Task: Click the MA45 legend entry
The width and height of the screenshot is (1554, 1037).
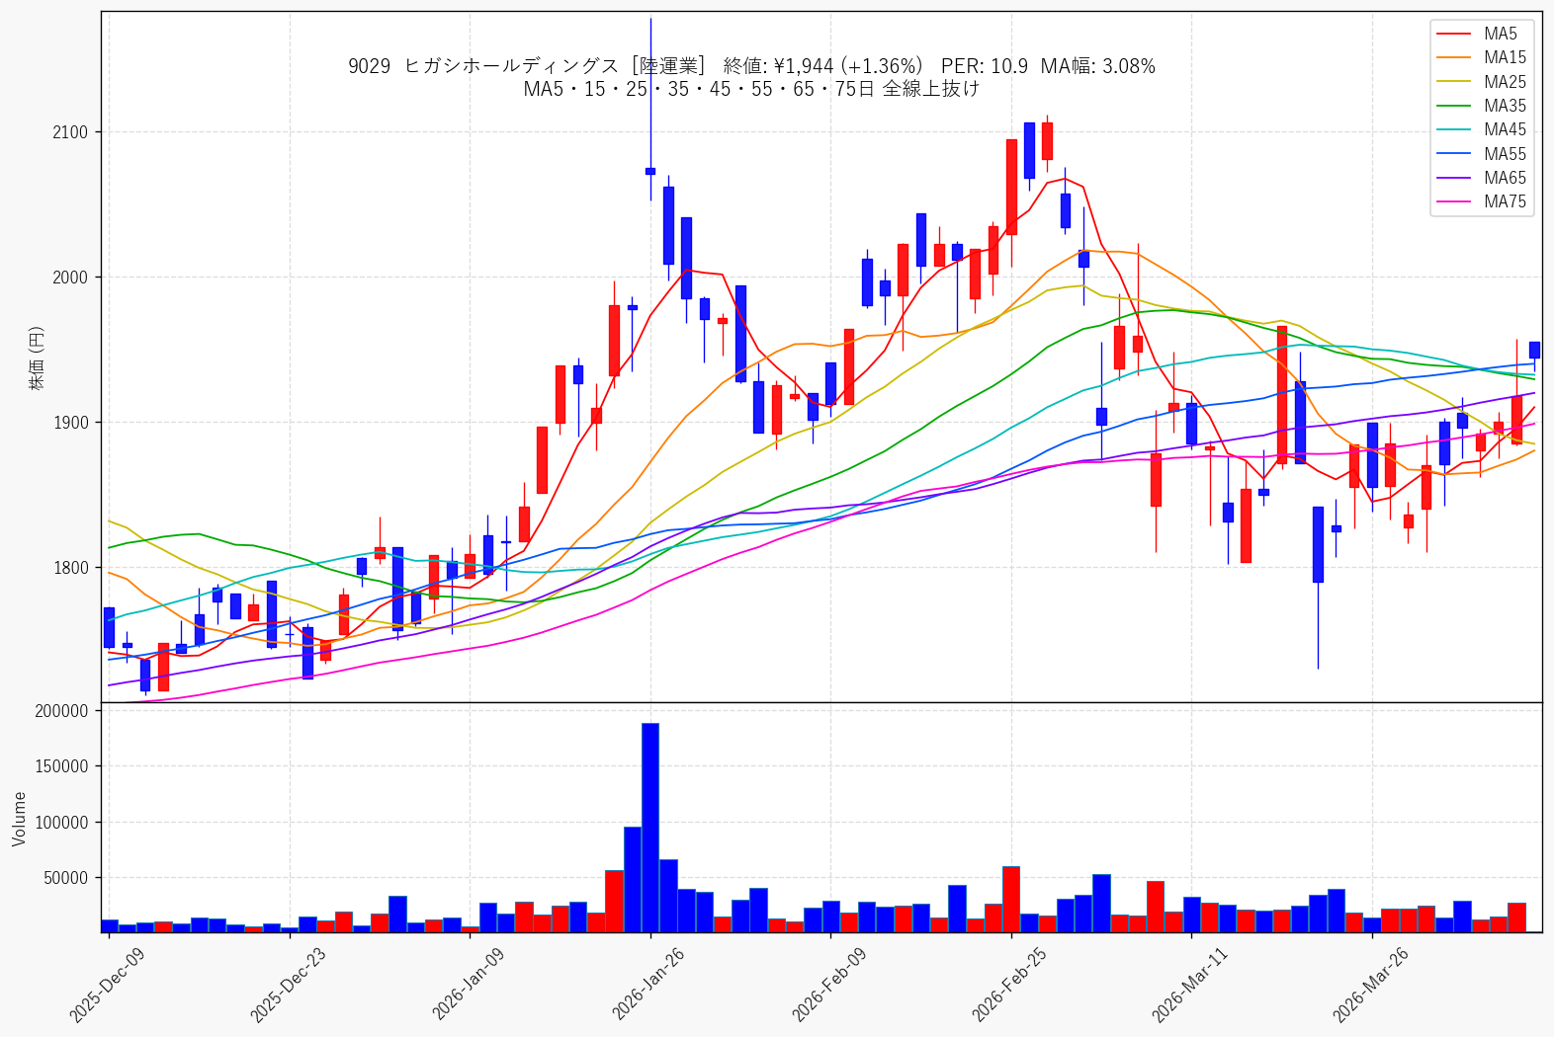Action: 1481,129
